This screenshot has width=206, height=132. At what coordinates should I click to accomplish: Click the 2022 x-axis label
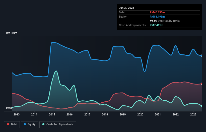176,114
